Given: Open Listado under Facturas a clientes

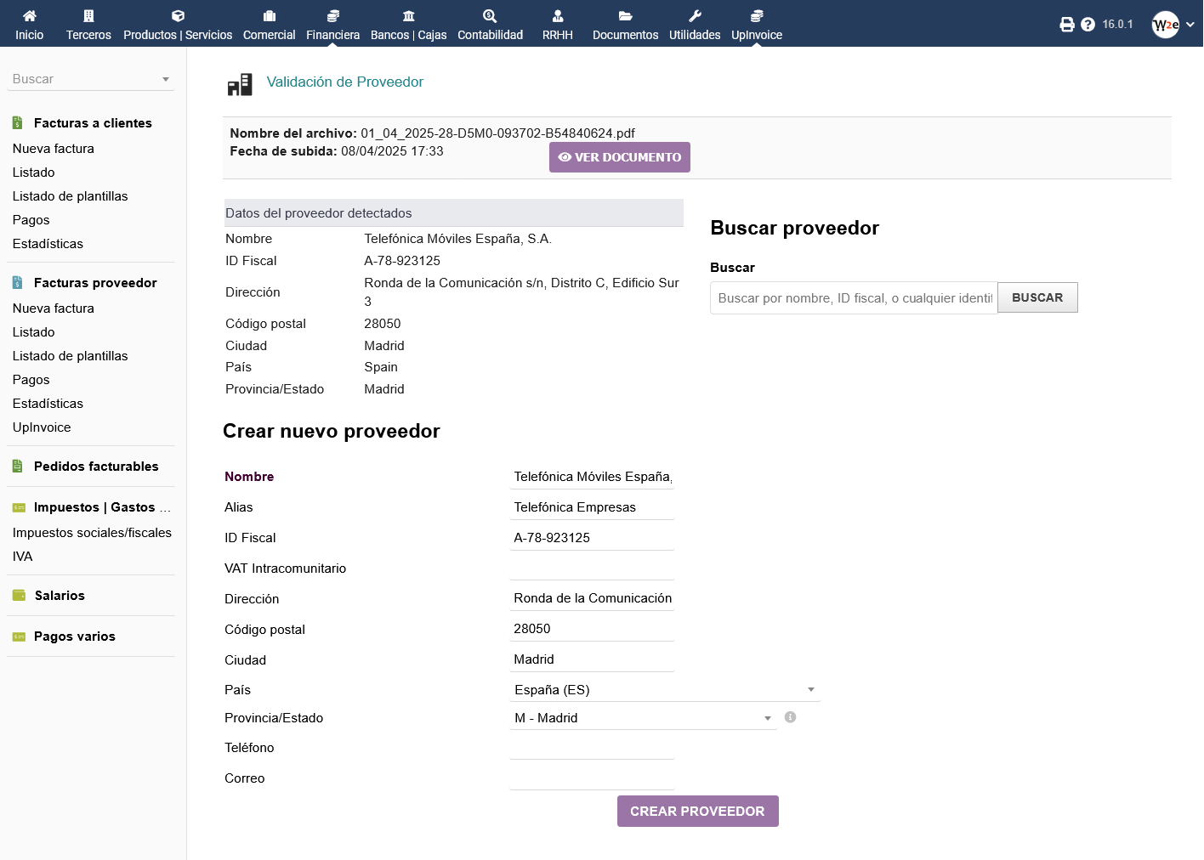Looking at the screenshot, I should tap(34, 173).
